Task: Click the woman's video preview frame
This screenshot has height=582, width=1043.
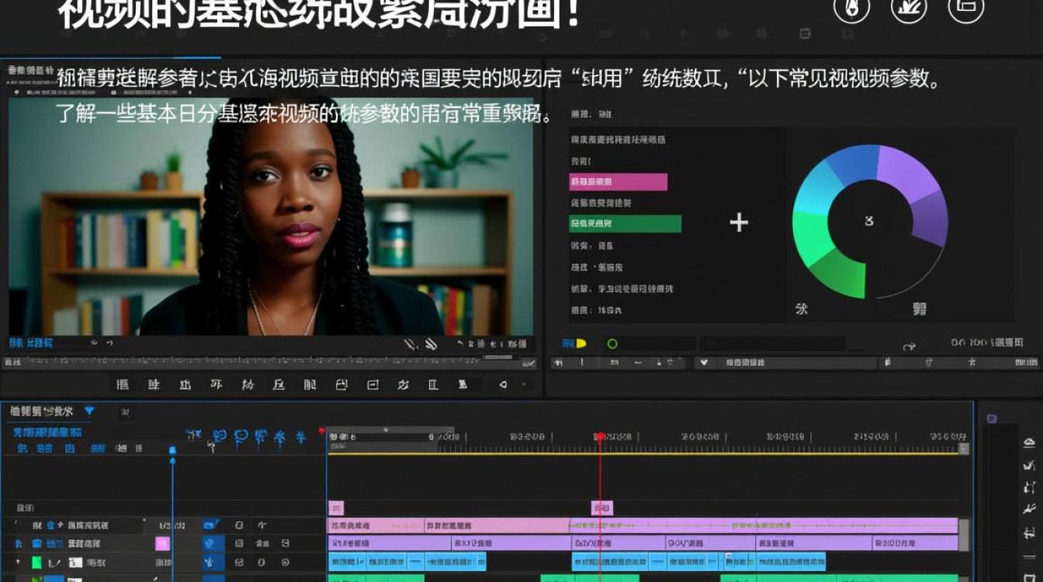Action: [x=271, y=216]
